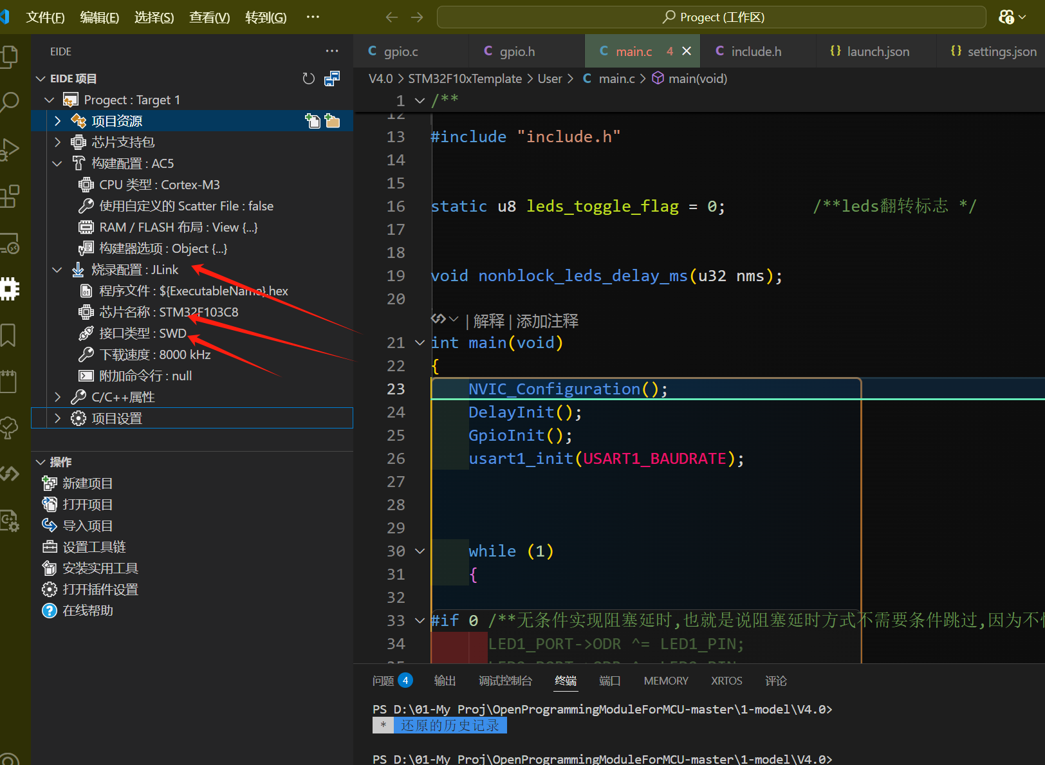
Task: Expand the 项目设置 section
Action: pos(57,418)
